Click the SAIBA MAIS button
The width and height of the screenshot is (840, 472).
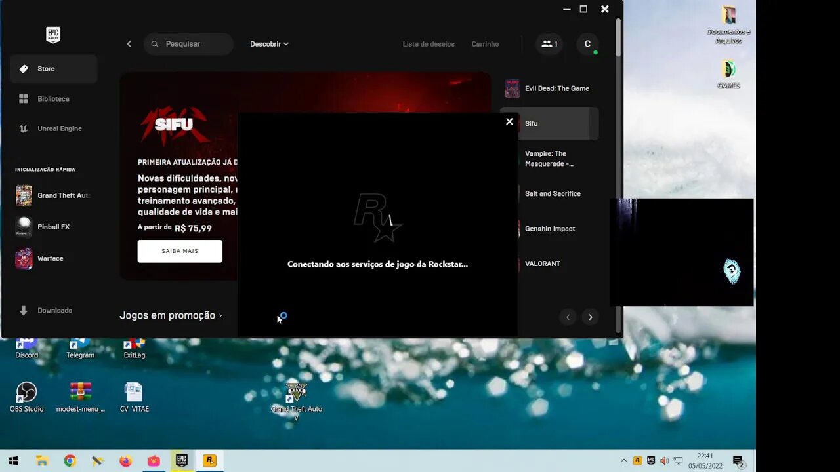180,251
